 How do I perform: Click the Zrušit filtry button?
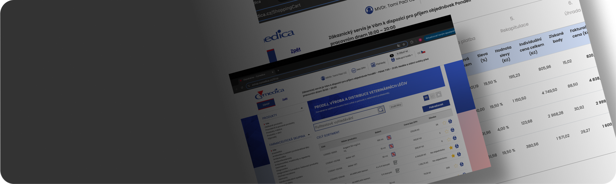(x=396, y=106)
